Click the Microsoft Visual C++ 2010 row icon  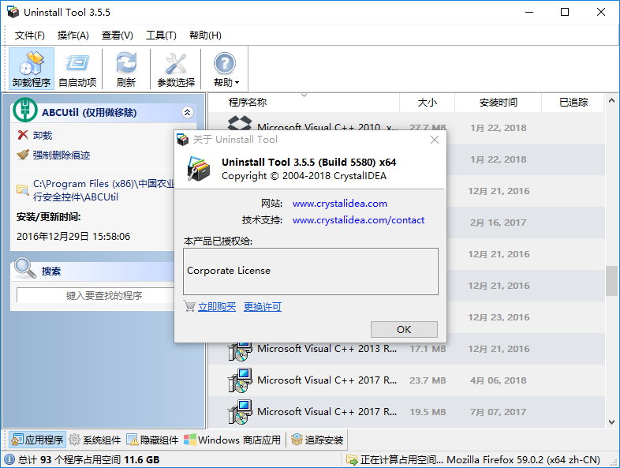(x=240, y=123)
